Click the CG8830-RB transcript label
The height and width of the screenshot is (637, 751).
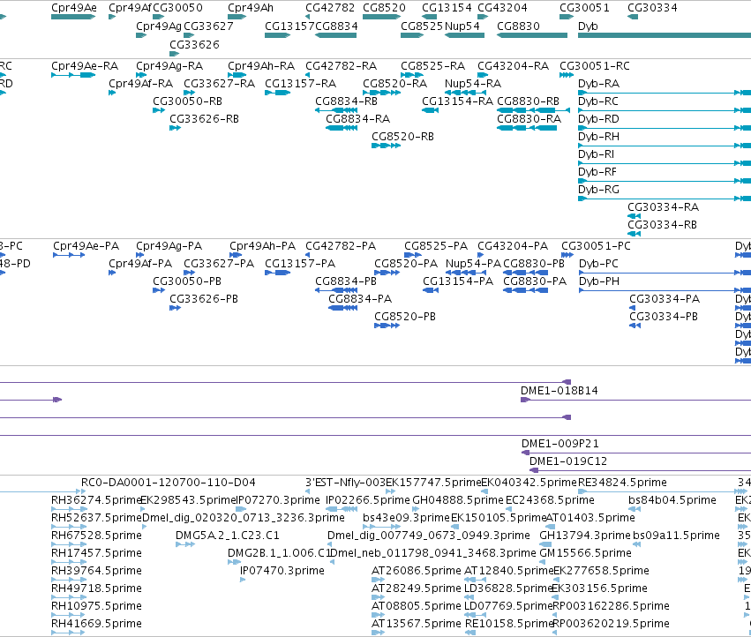pyautogui.click(x=529, y=101)
